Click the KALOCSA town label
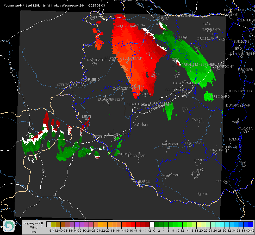255x235 pixels. [x=245, y=129]
